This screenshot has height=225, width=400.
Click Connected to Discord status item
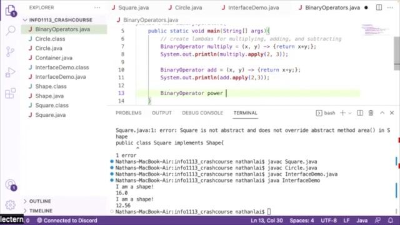click(x=67, y=221)
